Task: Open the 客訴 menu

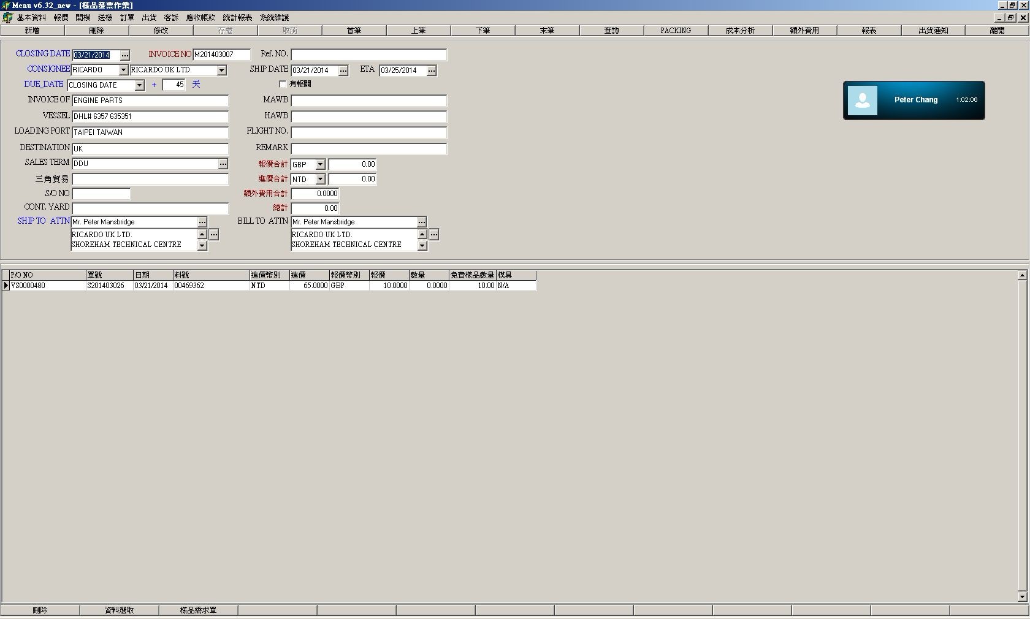Action: [172, 18]
